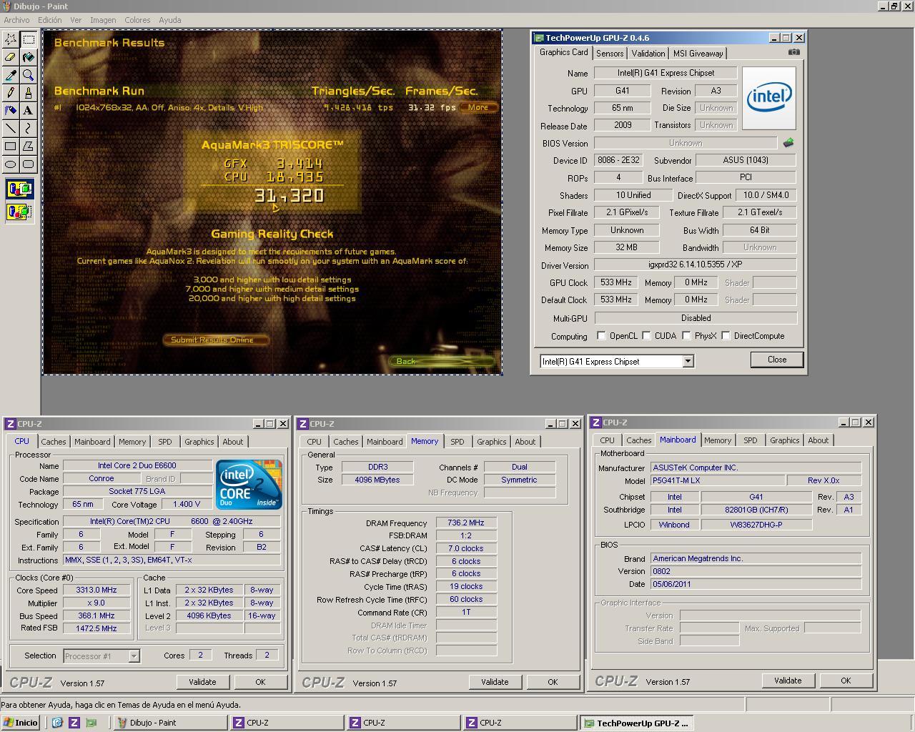Click Validate in the right CPU-Z window
Image resolution: width=915 pixels, height=732 pixels.
pyautogui.click(x=788, y=681)
